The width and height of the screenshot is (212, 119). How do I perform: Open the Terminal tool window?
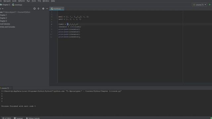click(x=18, y=118)
